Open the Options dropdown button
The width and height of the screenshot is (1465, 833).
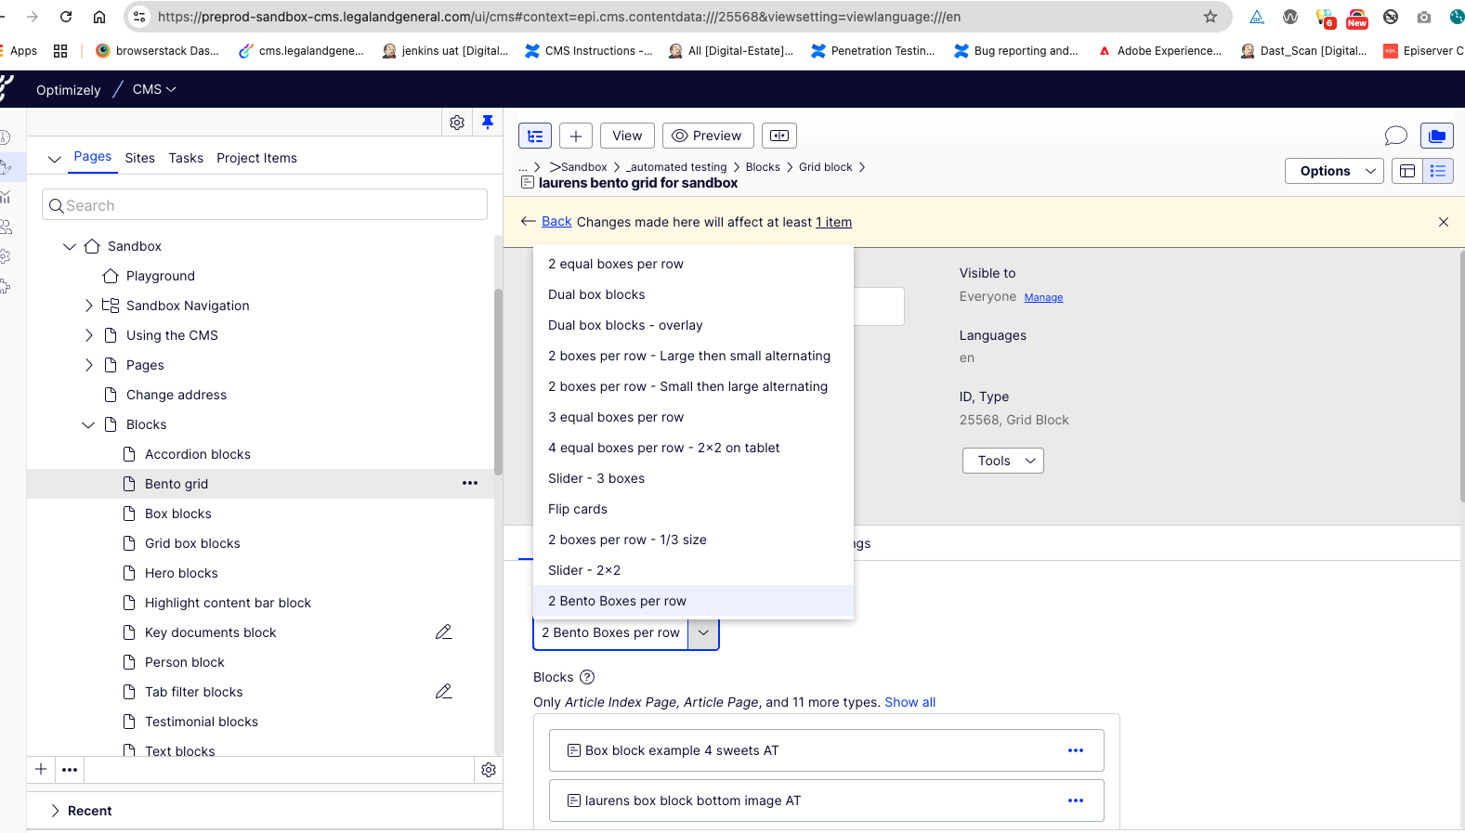point(1334,171)
